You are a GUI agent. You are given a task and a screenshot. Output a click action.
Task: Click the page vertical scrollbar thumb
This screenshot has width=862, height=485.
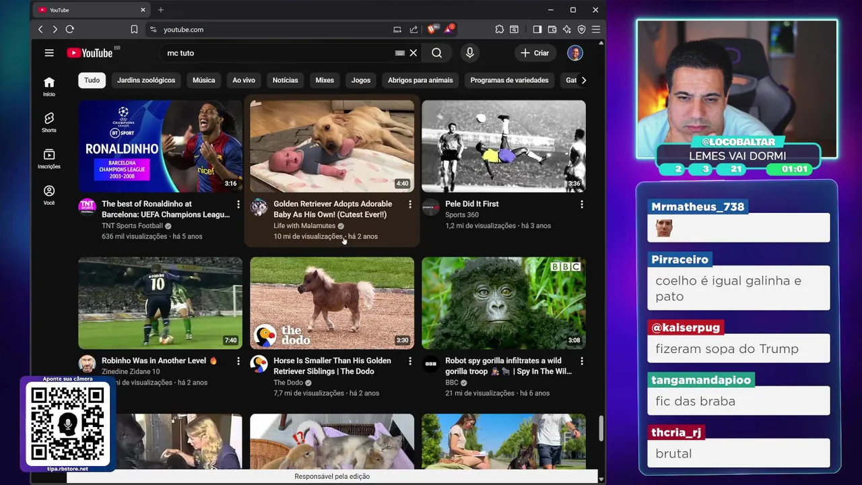pyautogui.click(x=601, y=428)
